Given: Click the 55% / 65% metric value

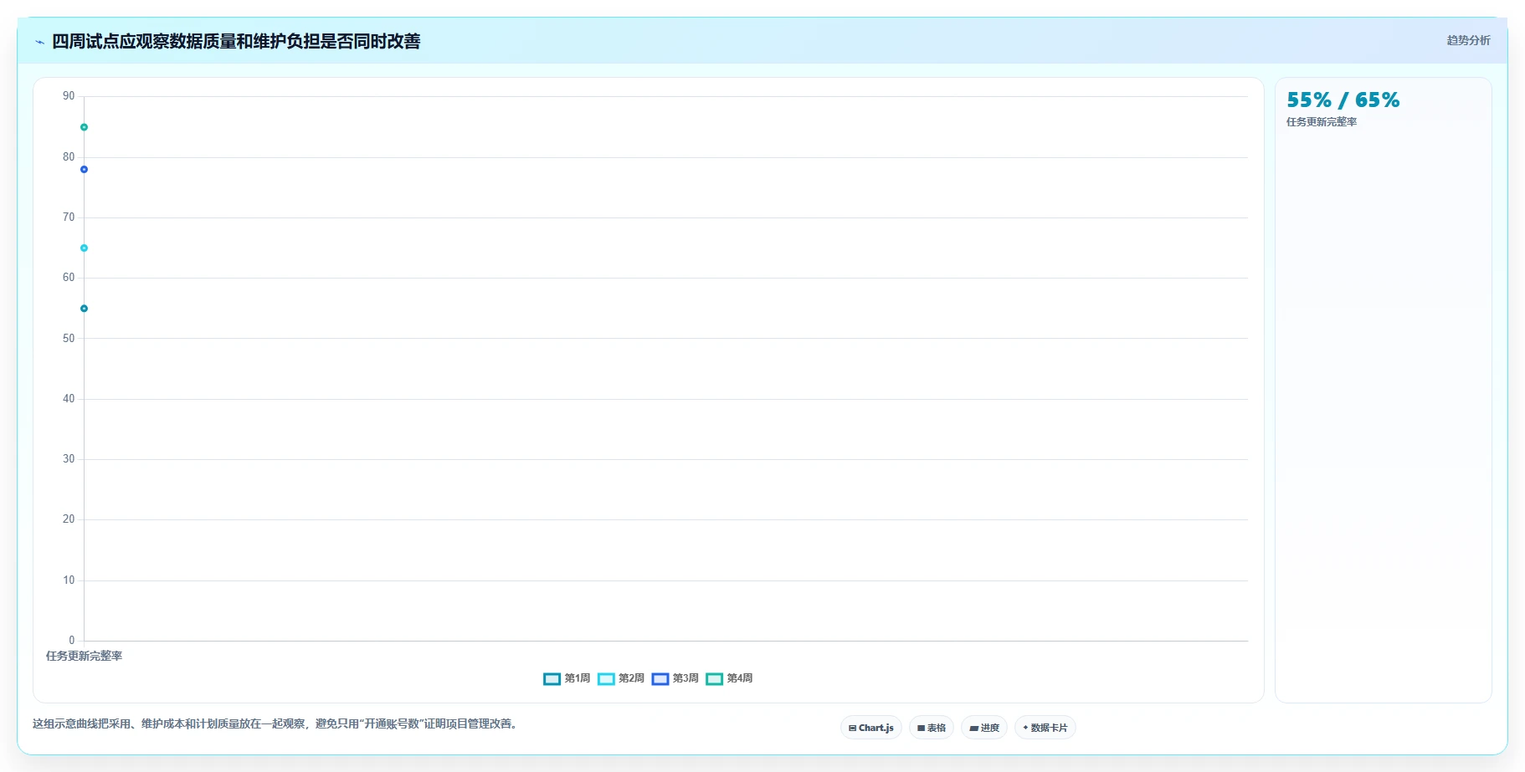Looking at the screenshot, I should [1343, 100].
